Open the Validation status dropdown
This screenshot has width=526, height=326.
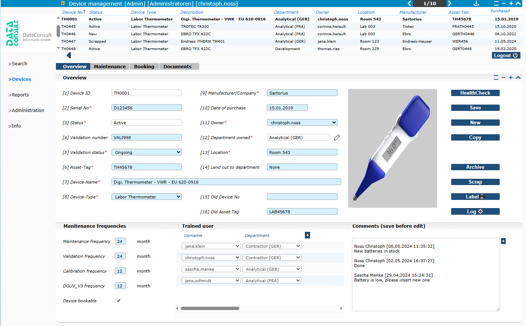(x=146, y=152)
